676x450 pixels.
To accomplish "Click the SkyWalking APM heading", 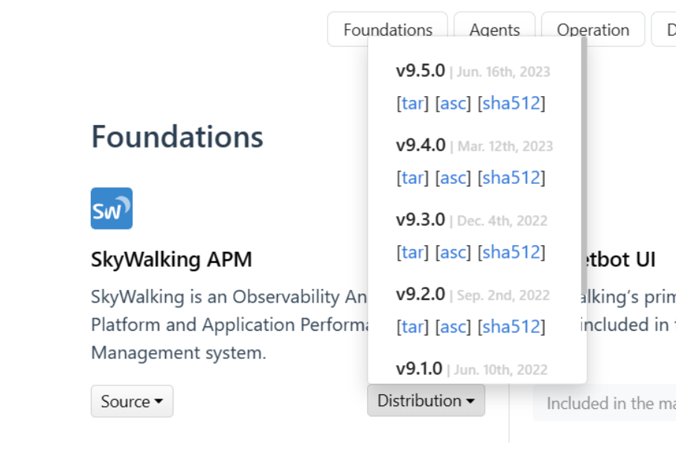I will point(171,259).
